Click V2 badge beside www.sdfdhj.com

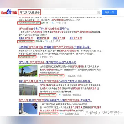click(60, 95)
